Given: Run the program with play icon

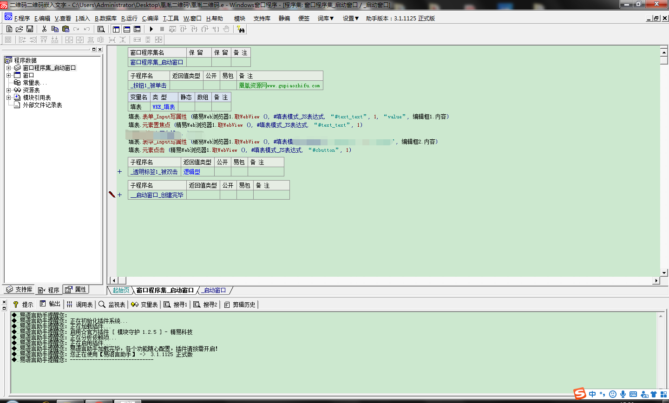Looking at the screenshot, I should tap(151, 29).
